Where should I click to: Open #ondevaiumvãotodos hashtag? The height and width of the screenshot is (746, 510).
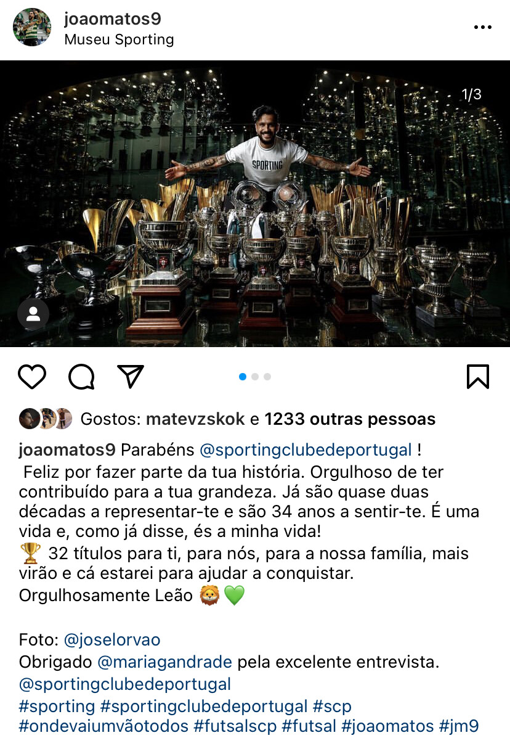point(103,726)
